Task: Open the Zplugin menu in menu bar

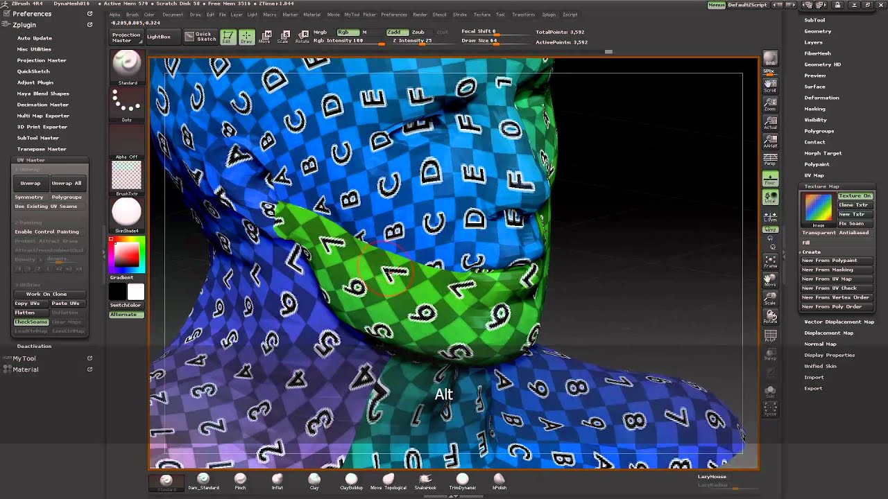Action: (x=549, y=15)
